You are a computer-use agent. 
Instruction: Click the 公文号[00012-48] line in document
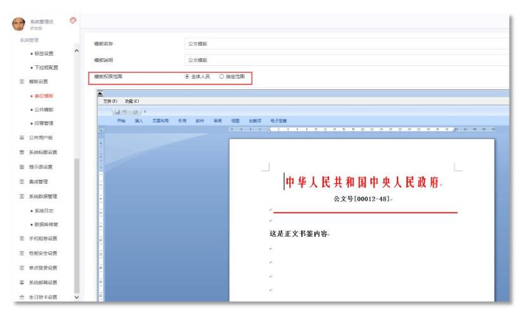362,198
